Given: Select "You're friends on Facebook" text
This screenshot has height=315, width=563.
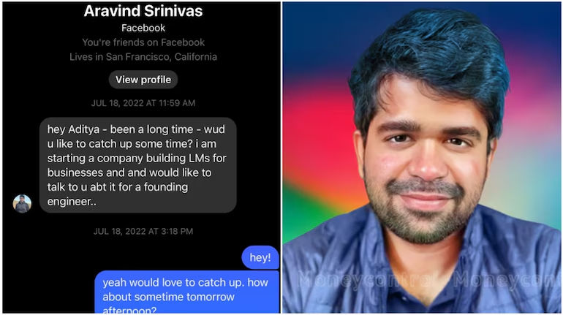Looking at the screenshot, I should (143, 42).
